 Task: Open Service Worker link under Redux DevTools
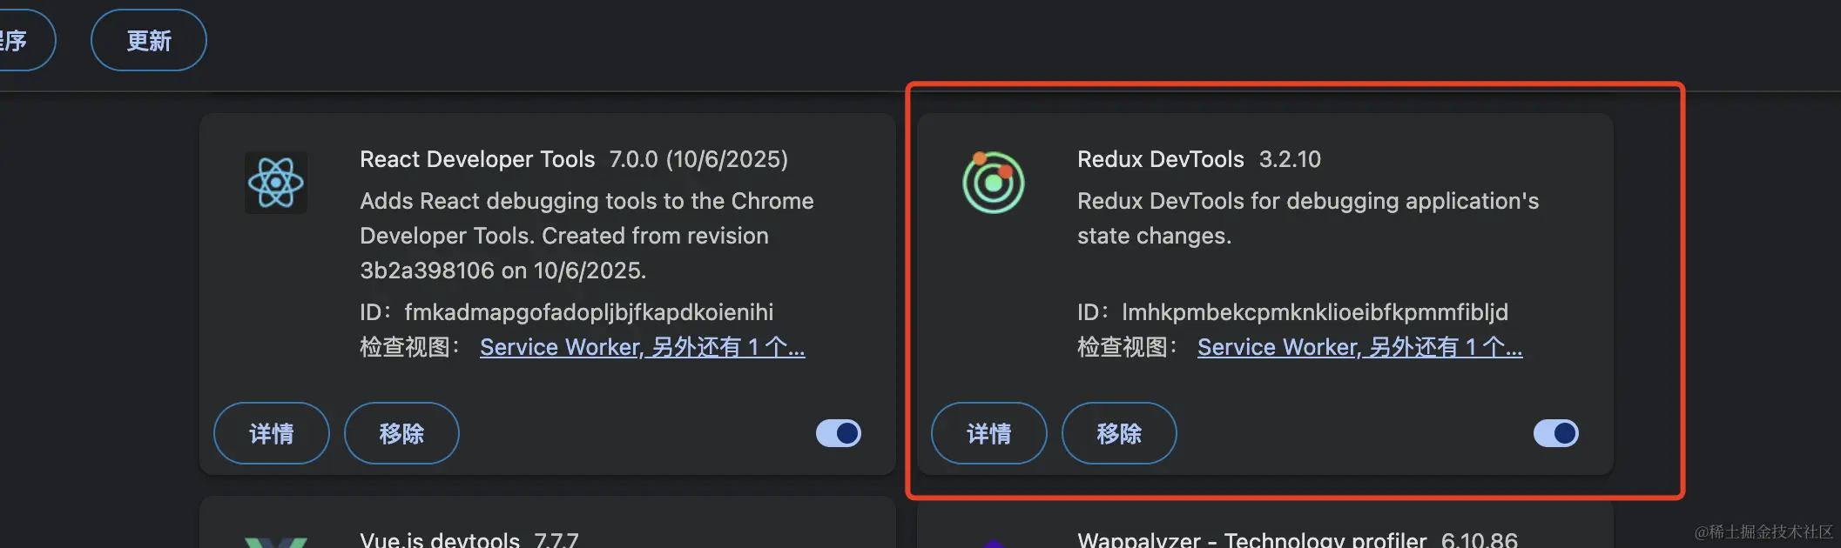tap(1360, 347)
